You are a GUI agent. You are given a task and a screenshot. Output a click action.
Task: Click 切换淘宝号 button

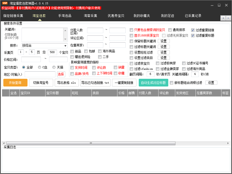tap(41, 83)
